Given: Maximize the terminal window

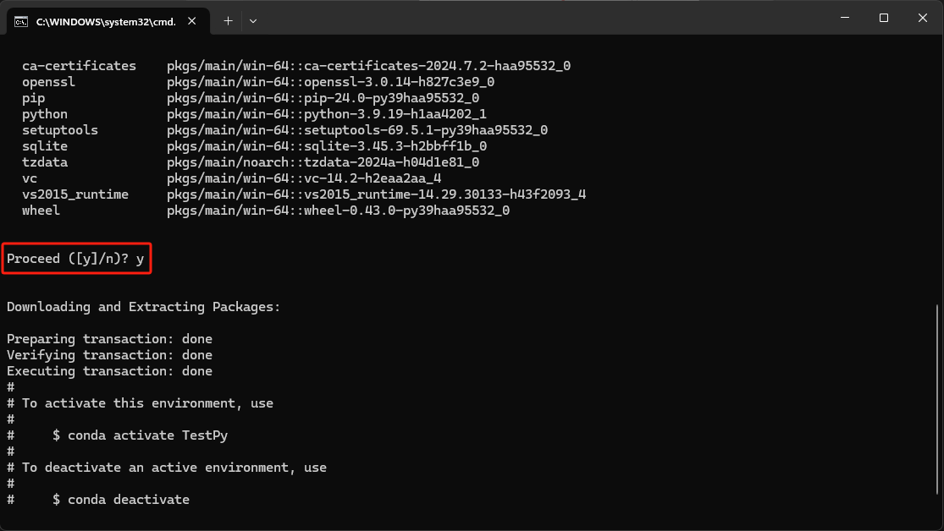Looking at the screenshot, I should (883, 18).
